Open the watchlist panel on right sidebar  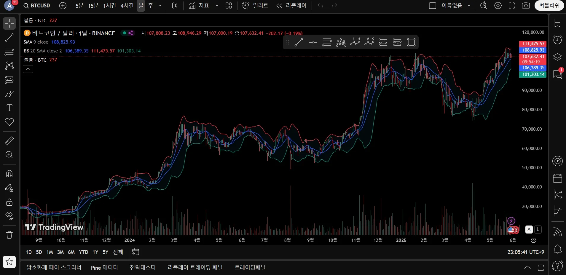(558, 23)
